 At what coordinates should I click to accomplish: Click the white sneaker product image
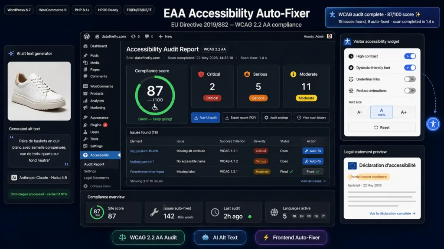39,91
